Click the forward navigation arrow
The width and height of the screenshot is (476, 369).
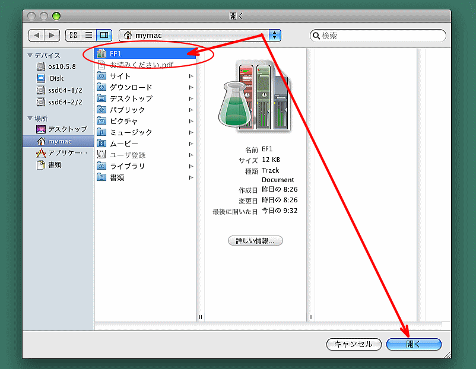pos(52,36)
